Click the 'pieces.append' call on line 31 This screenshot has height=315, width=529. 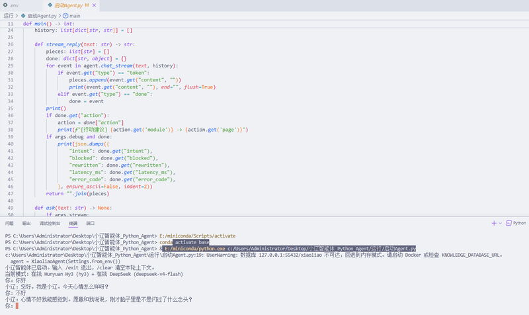[x=88, y=79]
